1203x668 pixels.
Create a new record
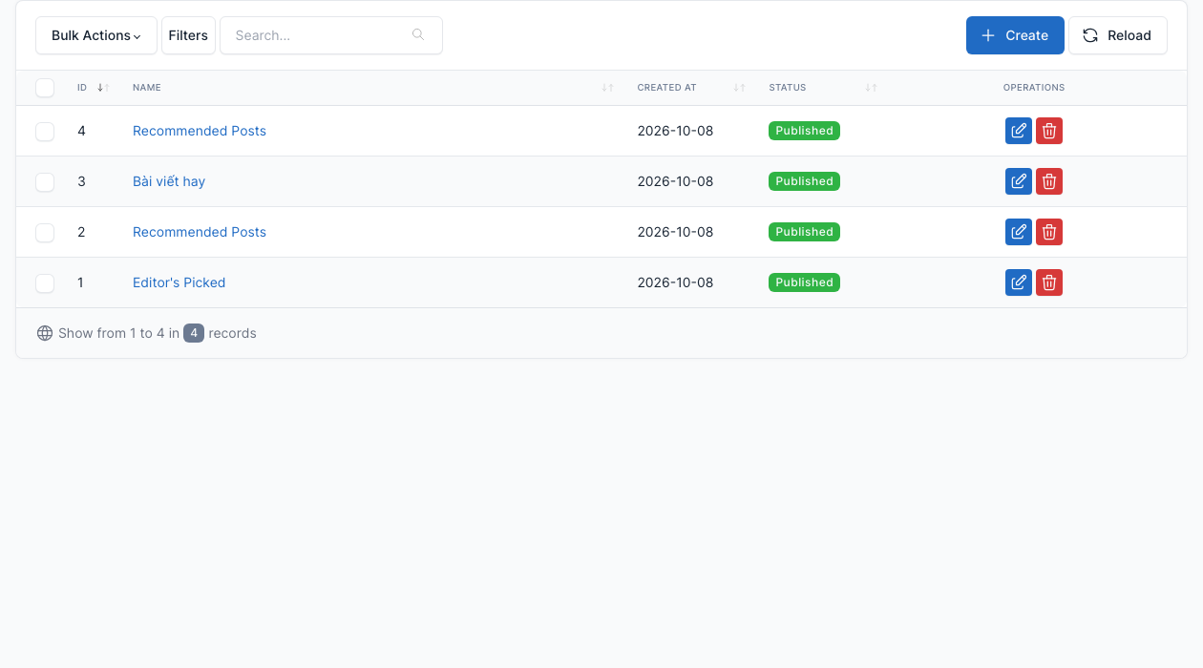point(1015,35)
